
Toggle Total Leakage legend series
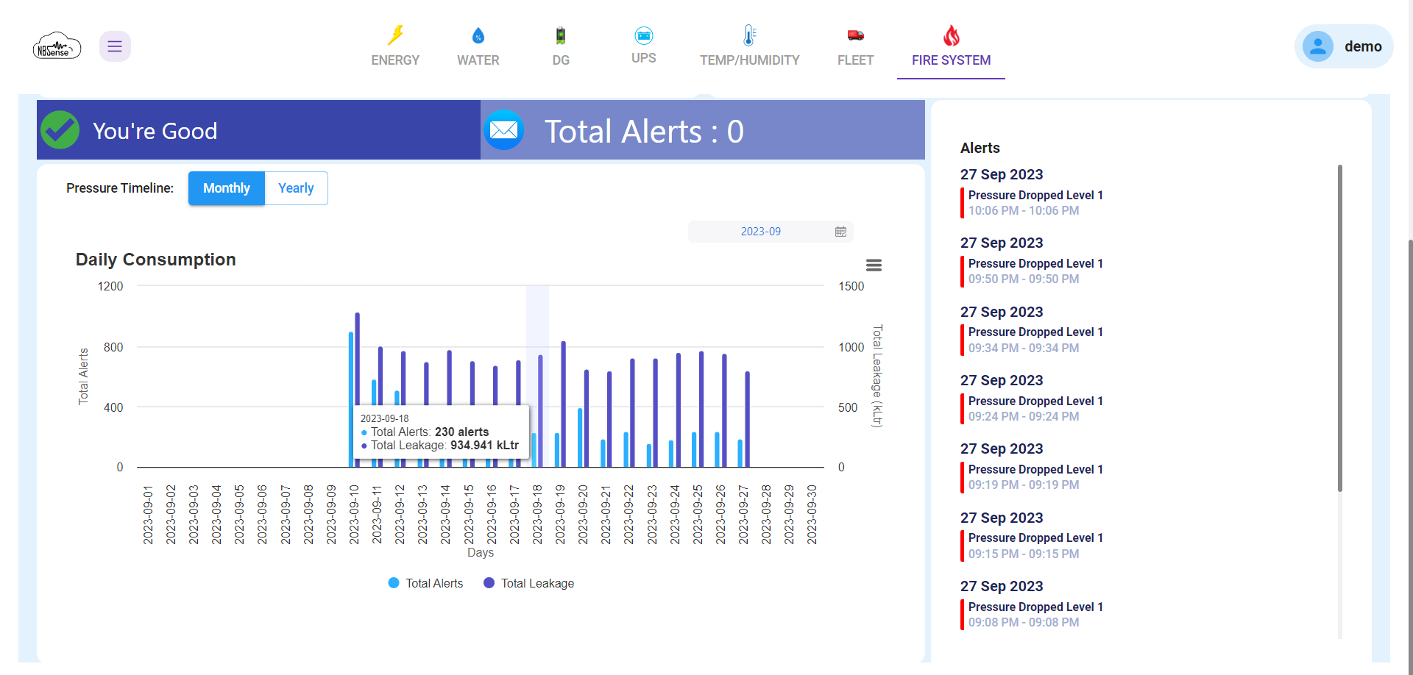tap(528, 583)
